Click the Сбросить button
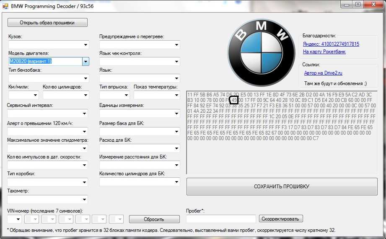This screenshot has width=386, height=239. click(154, 219)
